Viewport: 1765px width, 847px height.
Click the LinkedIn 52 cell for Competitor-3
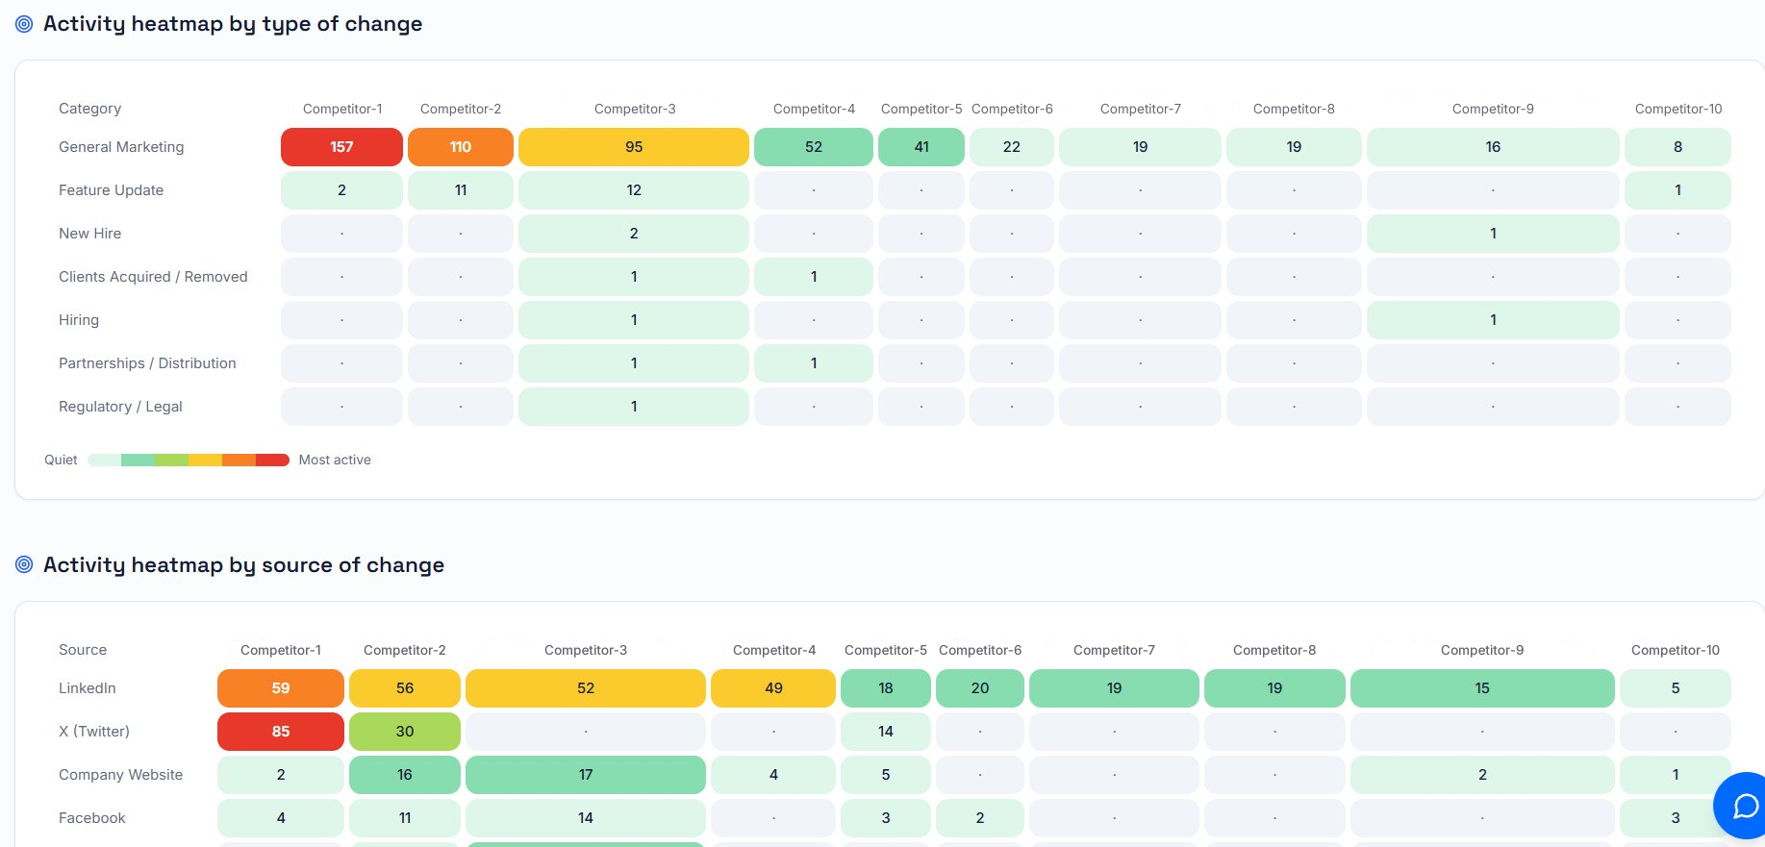[x=586, y=688]
